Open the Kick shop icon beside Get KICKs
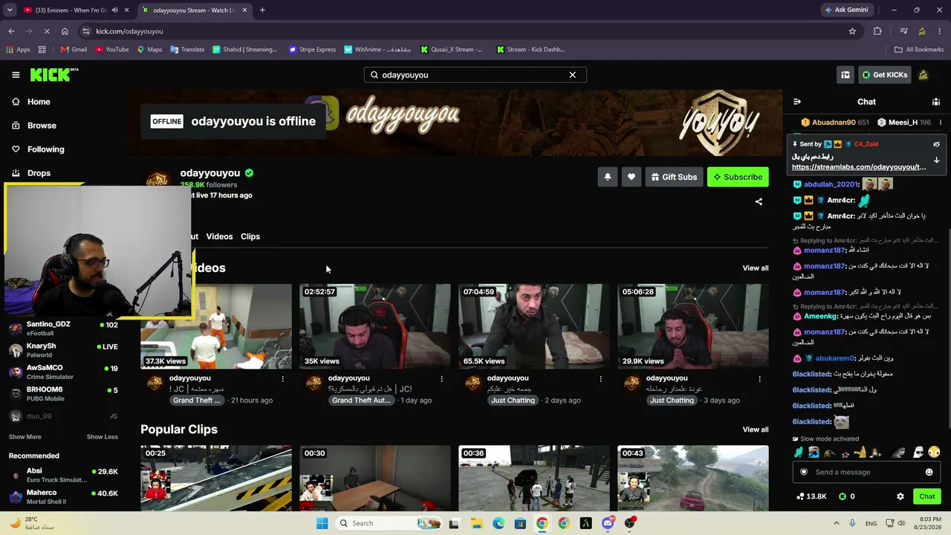Screen dimensions: 951x535 pos(845,75)
